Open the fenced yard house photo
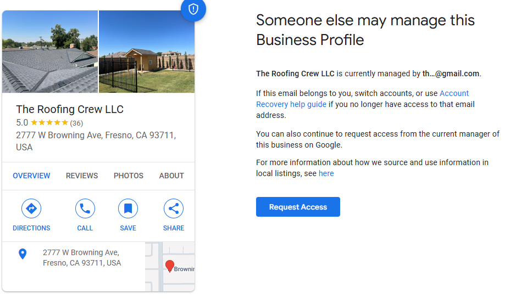The height and width of the screenshot is (299, 505). (x=147, y=52)
